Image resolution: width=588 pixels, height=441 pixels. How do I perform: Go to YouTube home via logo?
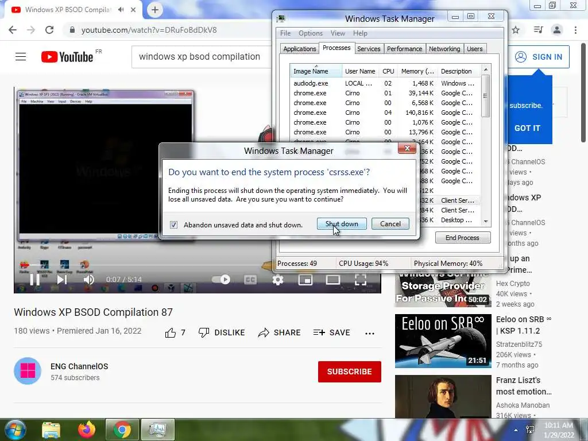[67, 57]
